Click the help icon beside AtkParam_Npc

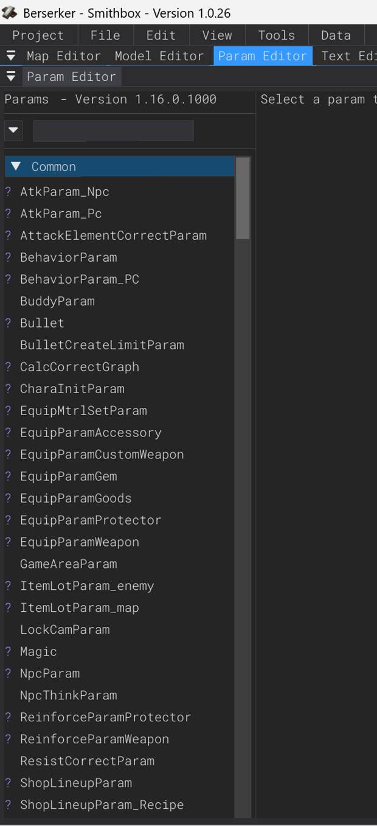click(9, 192)
